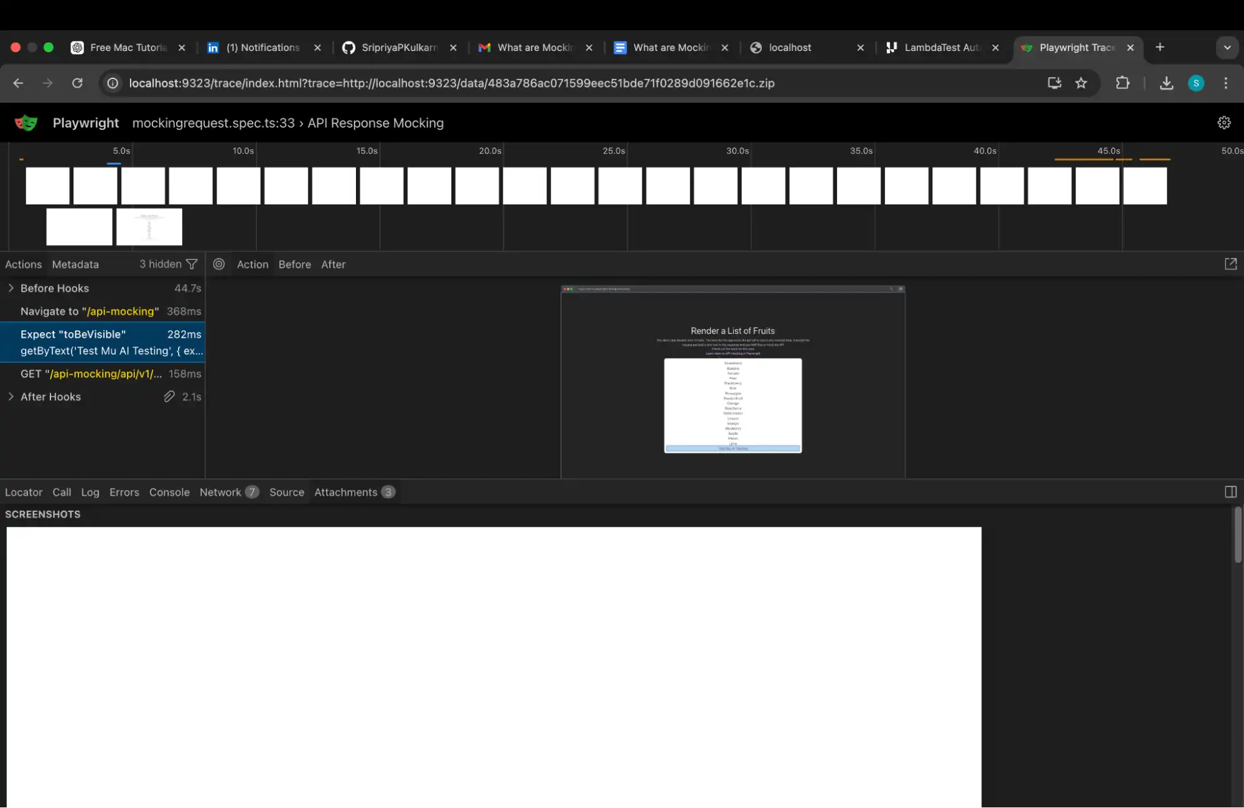
Task: Click the page snapshot preview Render a List of Fruits
Action: coord(732,382)
